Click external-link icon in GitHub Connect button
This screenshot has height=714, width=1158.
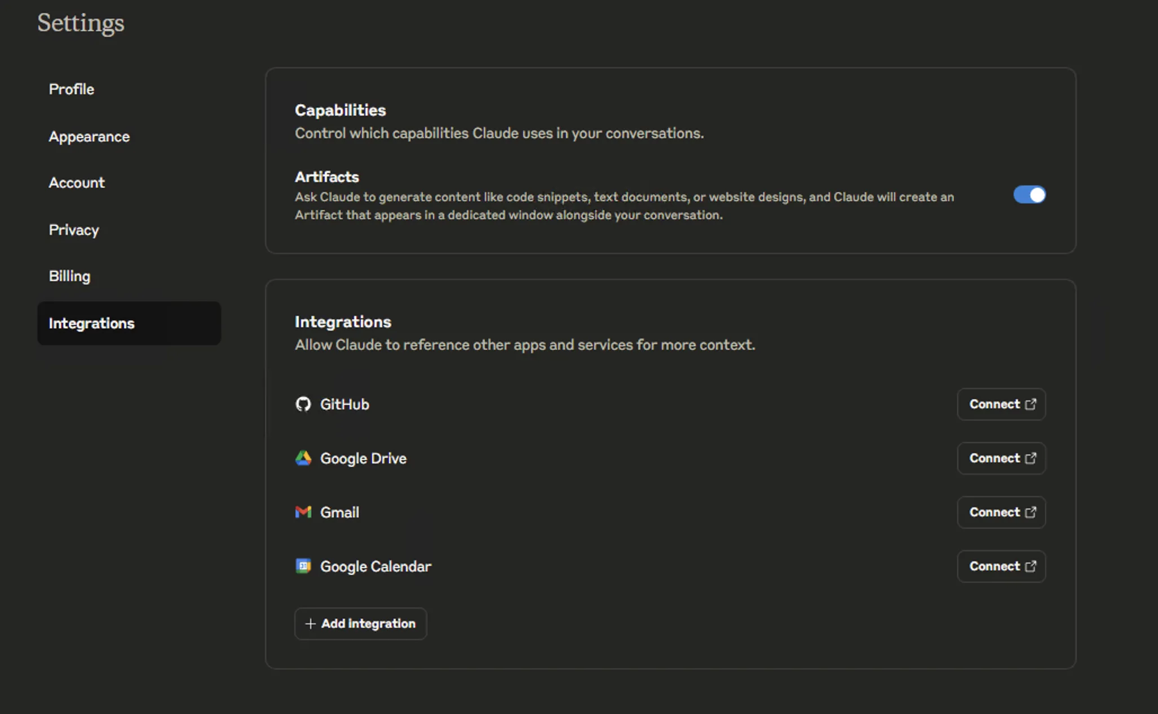(1031, 404)
